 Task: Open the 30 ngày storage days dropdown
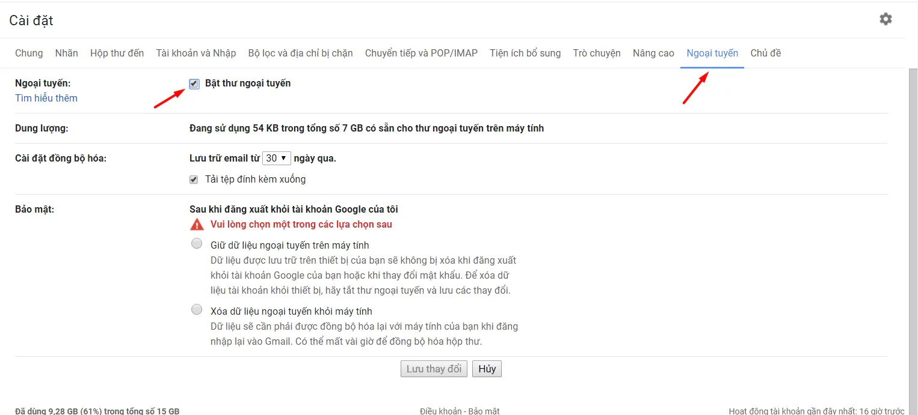tap(276, 159)
